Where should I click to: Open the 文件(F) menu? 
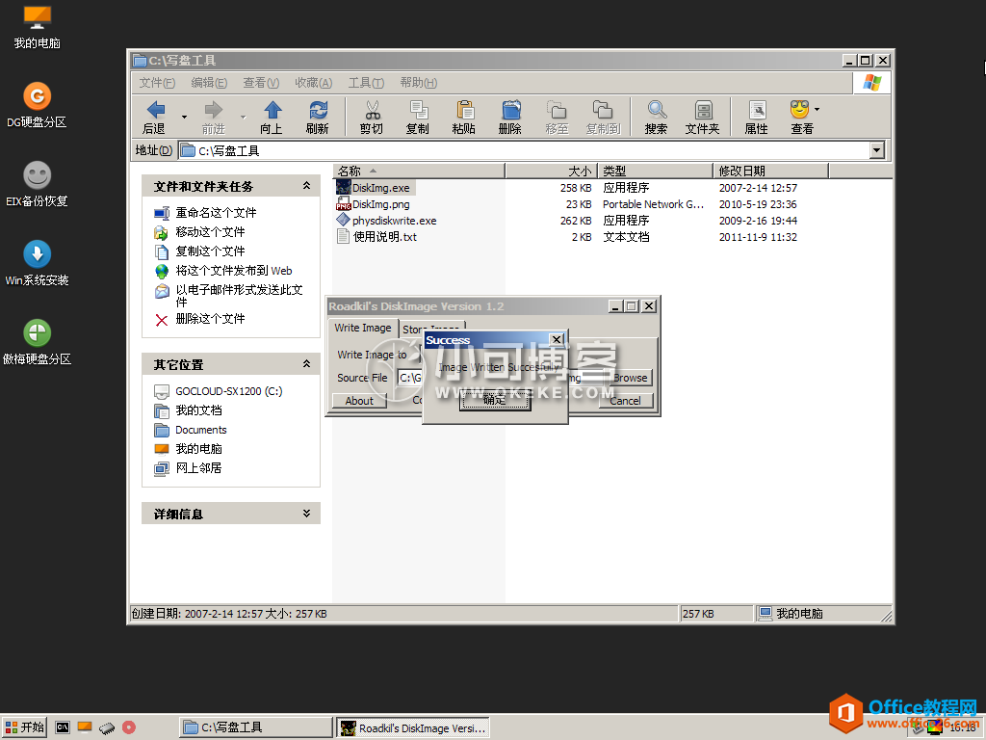pos(157,83)
